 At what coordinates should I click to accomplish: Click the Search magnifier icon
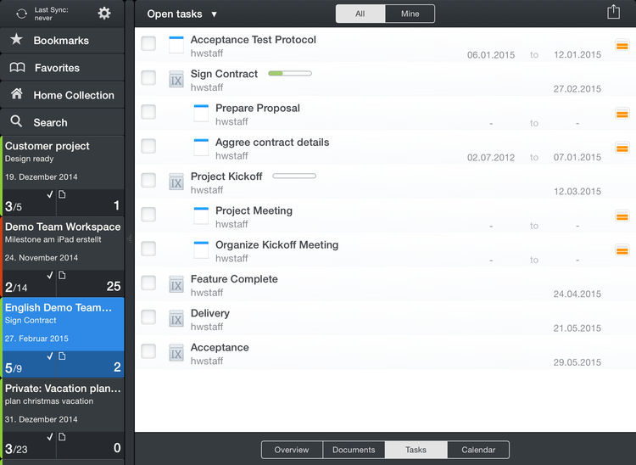tap(17, 122)
